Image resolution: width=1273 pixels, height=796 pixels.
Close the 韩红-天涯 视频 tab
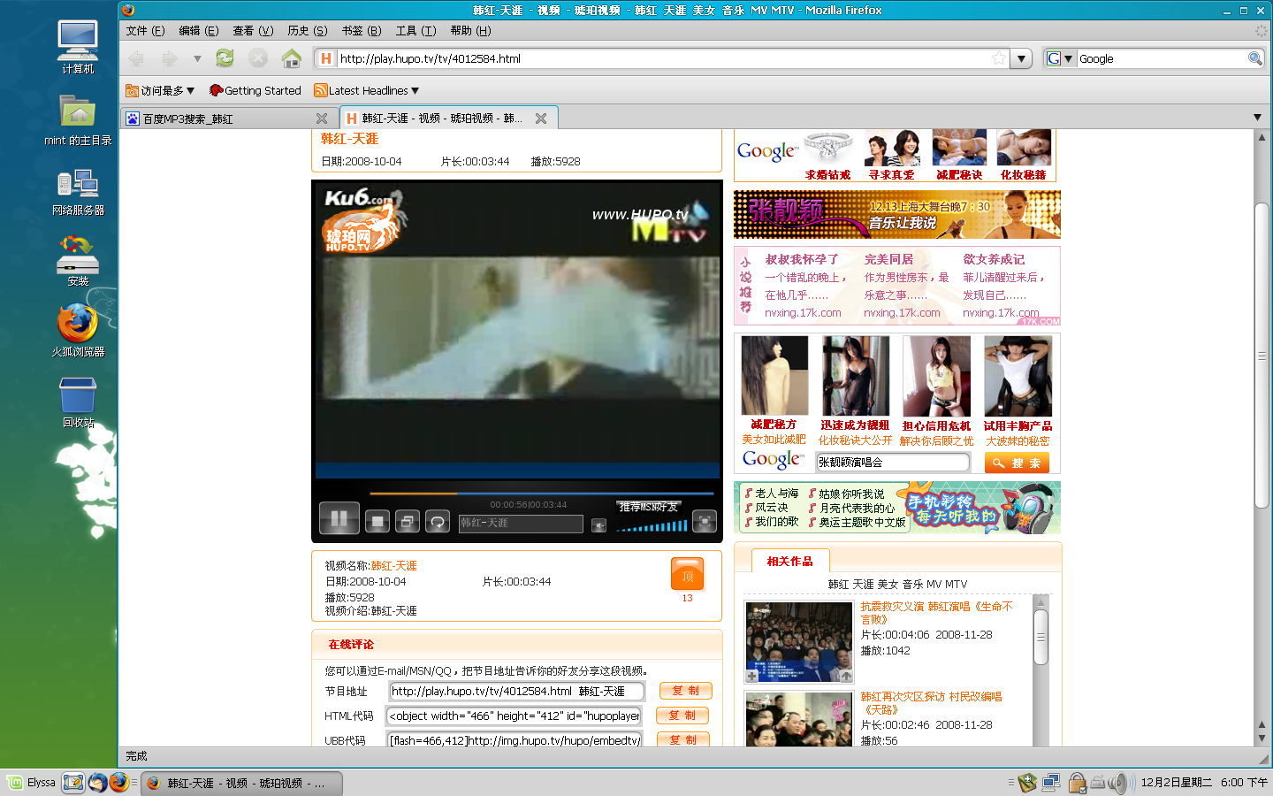pyautogui.click(x=541, y=119)
